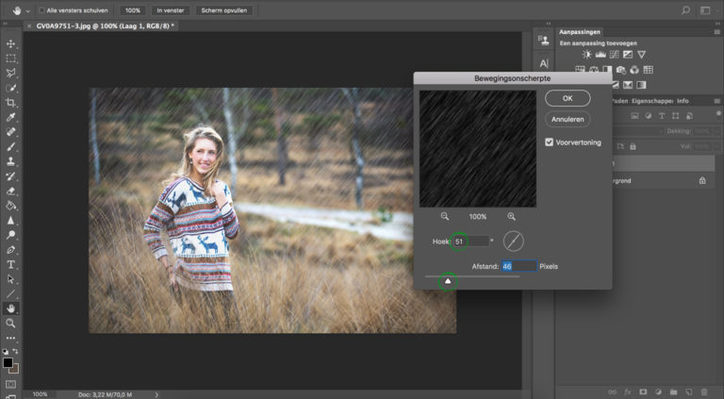
Task: Click zoom-in magnifier under blur preview
Action: pyautogui.click(x=511, y=216)
